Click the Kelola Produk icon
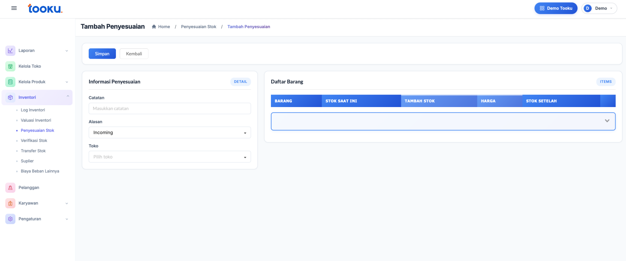The height and width of the screenshot is (261, 626). pos(10,82)
